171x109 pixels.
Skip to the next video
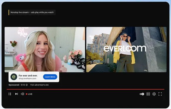tap(16, 94)
